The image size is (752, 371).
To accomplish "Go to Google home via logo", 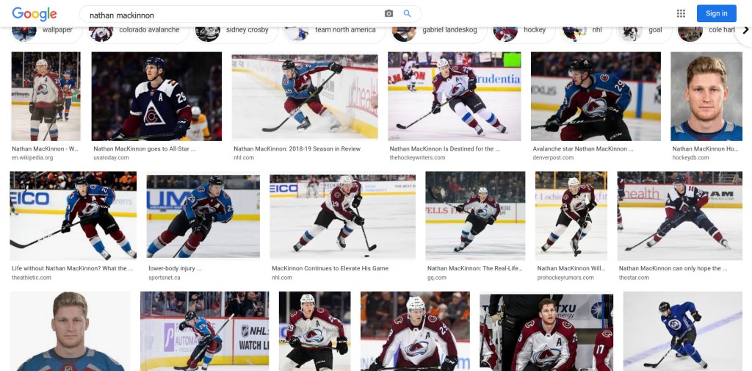I will click(x=35, y=14).
